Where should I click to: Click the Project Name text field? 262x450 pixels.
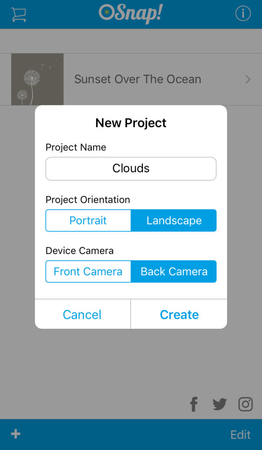[131, 168]
